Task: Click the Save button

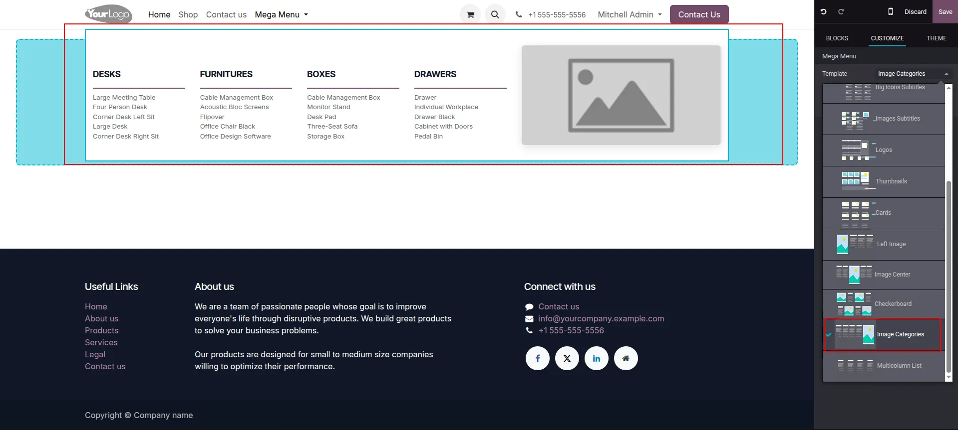Action: click(945, 11)
